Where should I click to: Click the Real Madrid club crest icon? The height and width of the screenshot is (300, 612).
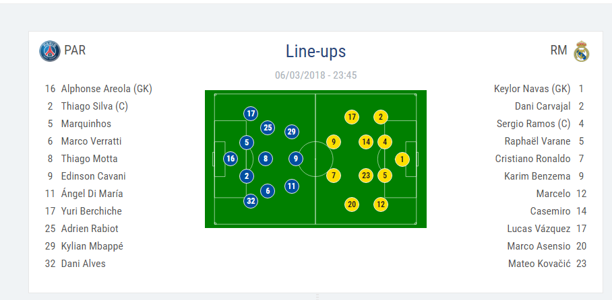tap(581, 52)
